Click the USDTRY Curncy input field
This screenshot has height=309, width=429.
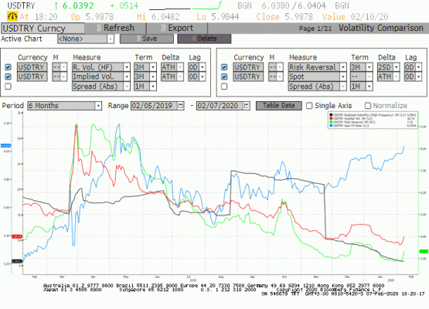(43, 28)
